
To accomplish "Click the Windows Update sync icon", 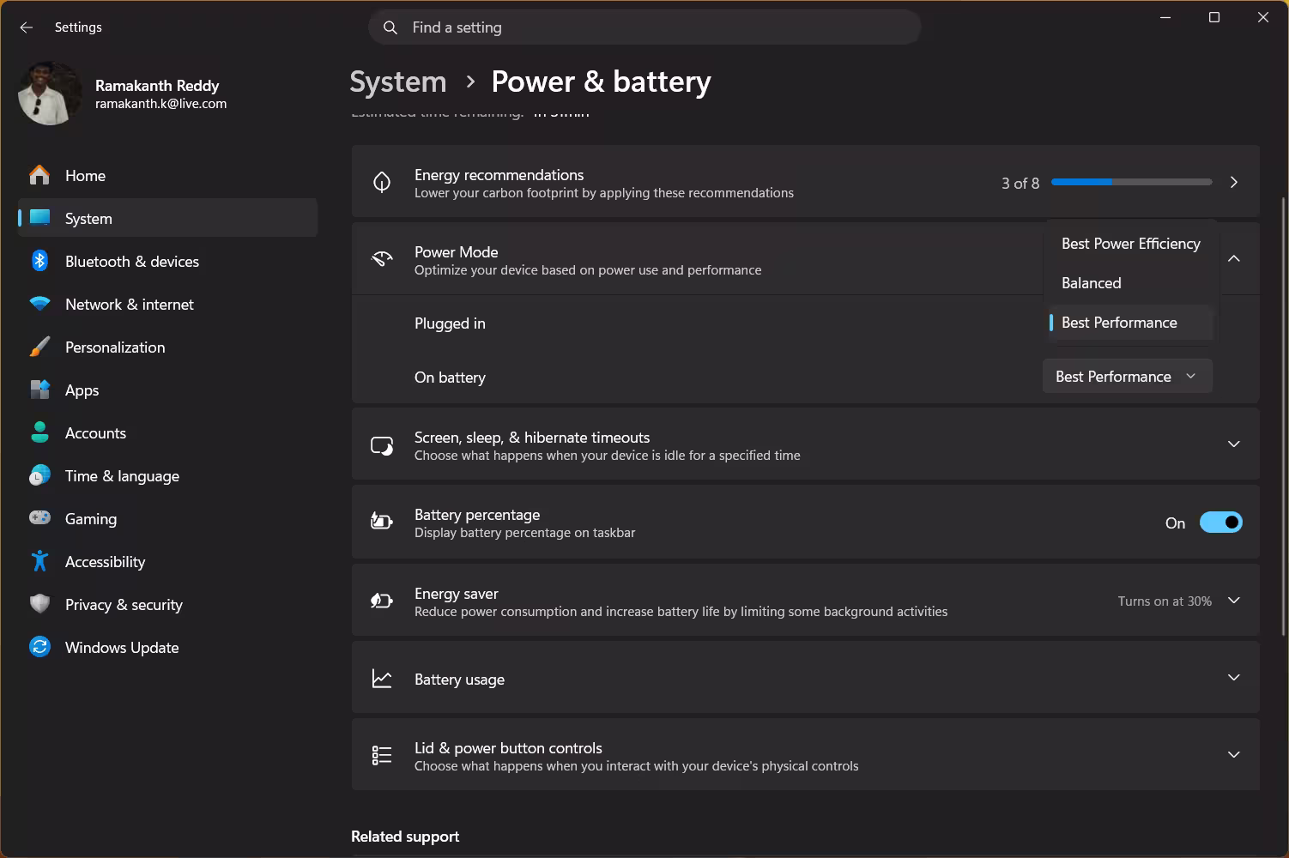I will (x=39, y=647).
